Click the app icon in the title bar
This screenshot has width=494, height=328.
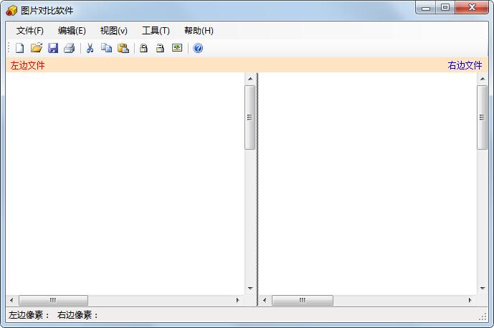pyautogui.click(x=11, y=11)
